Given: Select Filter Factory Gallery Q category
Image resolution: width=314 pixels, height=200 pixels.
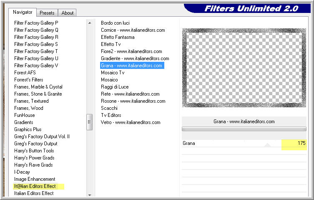Looking at the screenshot, I should pos(36,30).
